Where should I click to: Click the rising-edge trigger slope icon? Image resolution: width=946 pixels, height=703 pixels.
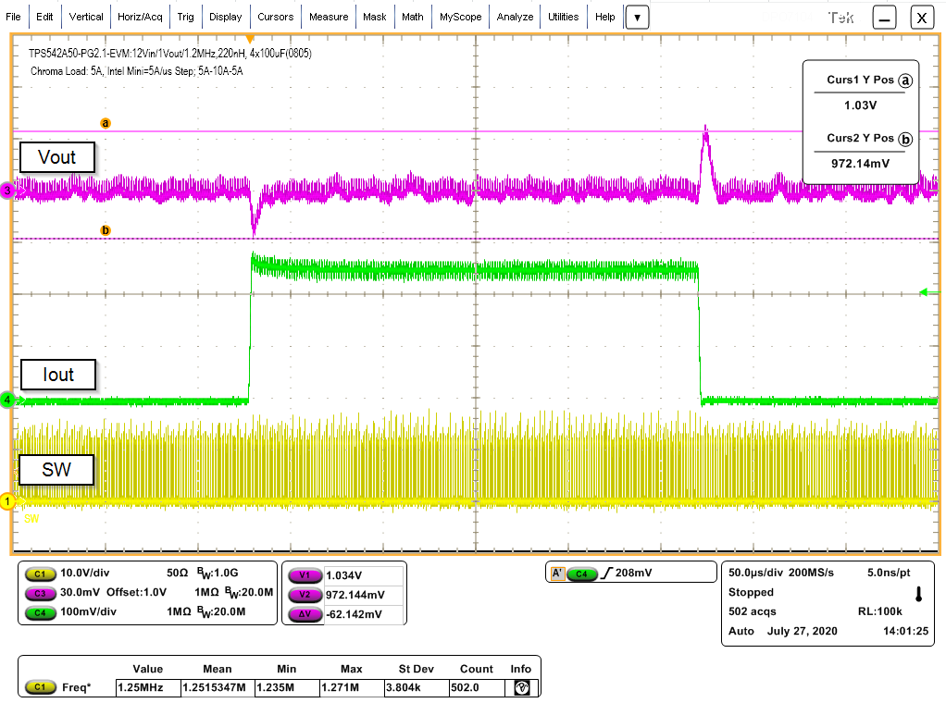pyautogui.click(x=607, y=572)
